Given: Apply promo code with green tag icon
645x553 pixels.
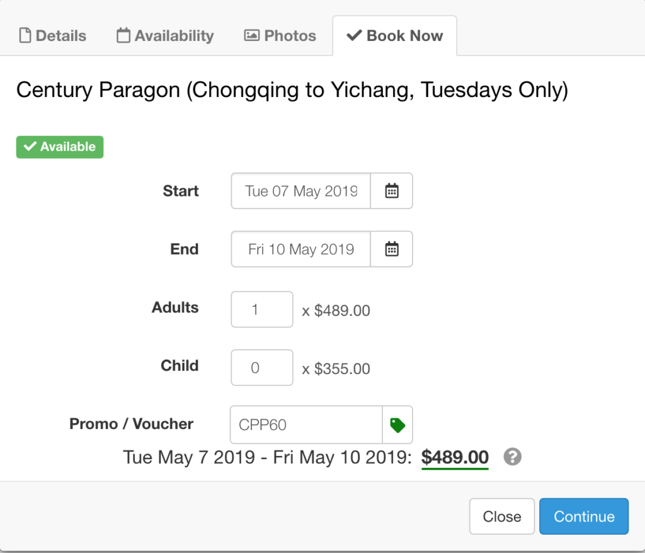Looking at the screenshot, I should 397,425.
